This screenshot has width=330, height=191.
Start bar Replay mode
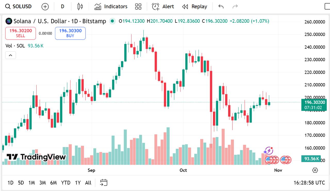pos(194,6)
